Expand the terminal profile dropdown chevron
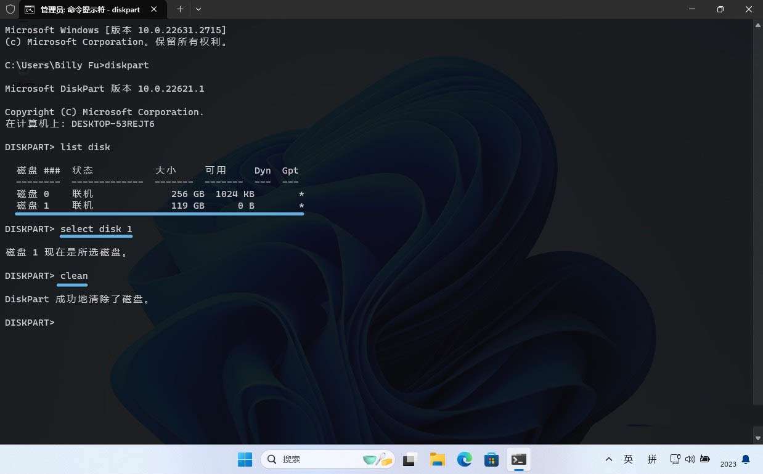Viewport: 763px width, 474px height. [198, 9]
